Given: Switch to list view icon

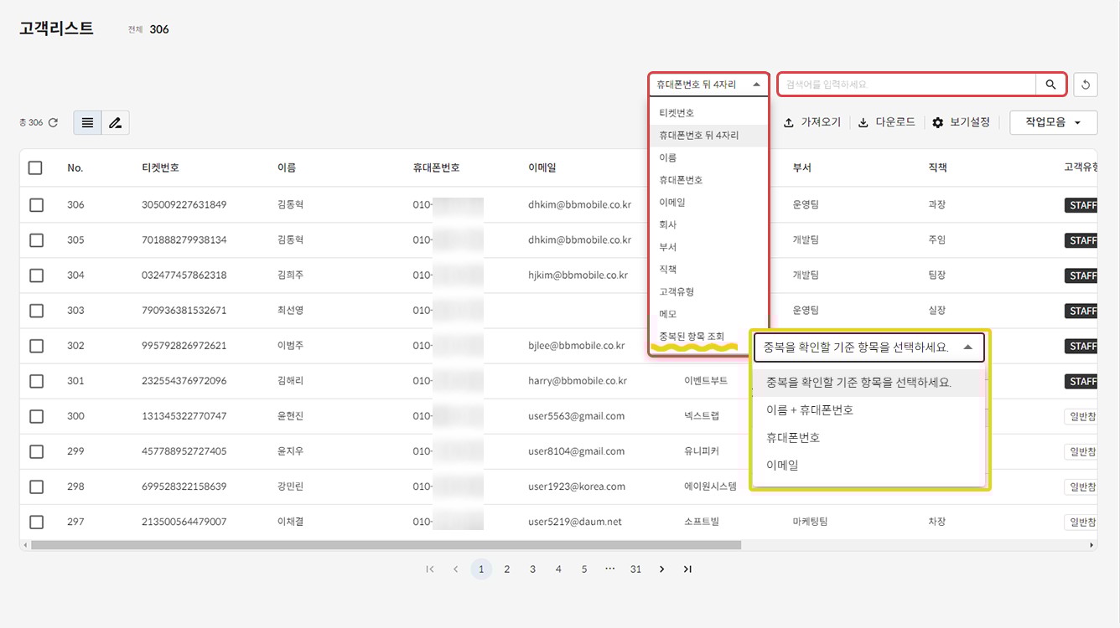Looking at the screenshot, I should tap(87, 123).
